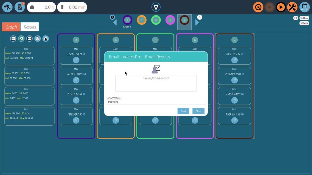Select sample 5 green ring
Viewport: 312px width, 175px height.
[156, 20]
